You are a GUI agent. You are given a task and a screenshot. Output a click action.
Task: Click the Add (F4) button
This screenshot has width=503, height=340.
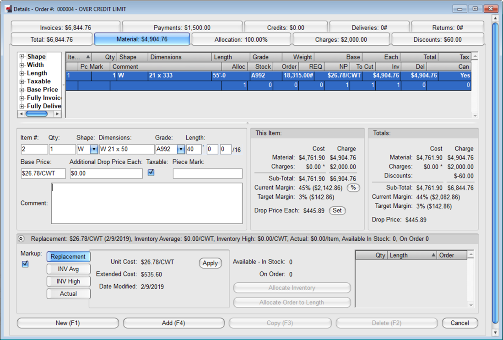(x=173, y=323)
